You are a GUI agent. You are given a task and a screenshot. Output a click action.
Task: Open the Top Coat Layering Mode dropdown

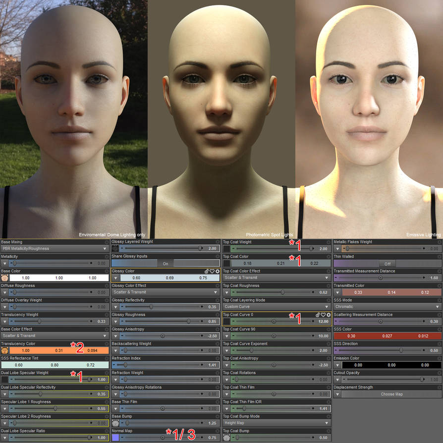[276, 307]
